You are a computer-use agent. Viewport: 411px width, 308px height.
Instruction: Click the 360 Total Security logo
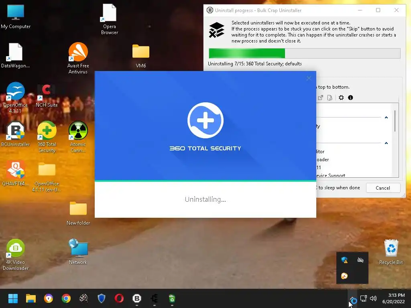pyautogui.click(x=205, y=120)
